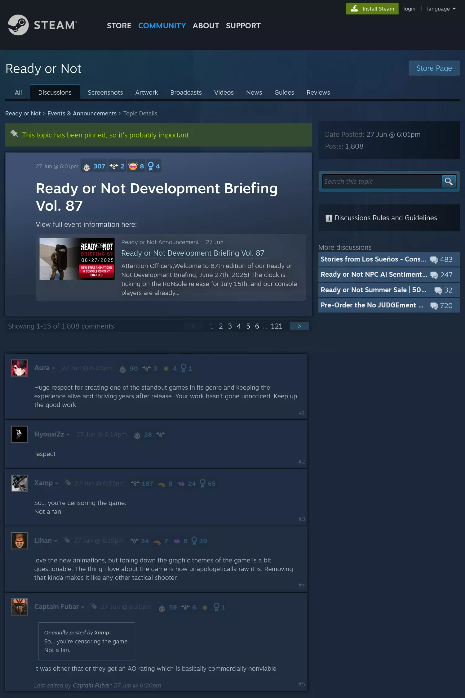Click the 59 award icon on Captain Fubar's comment

pos(162,608)
